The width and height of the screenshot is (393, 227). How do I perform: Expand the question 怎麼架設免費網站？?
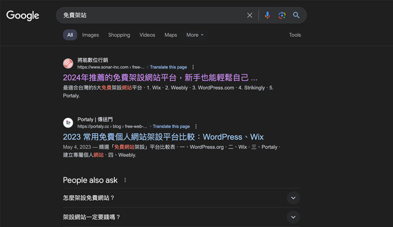[x=293, y=198]
